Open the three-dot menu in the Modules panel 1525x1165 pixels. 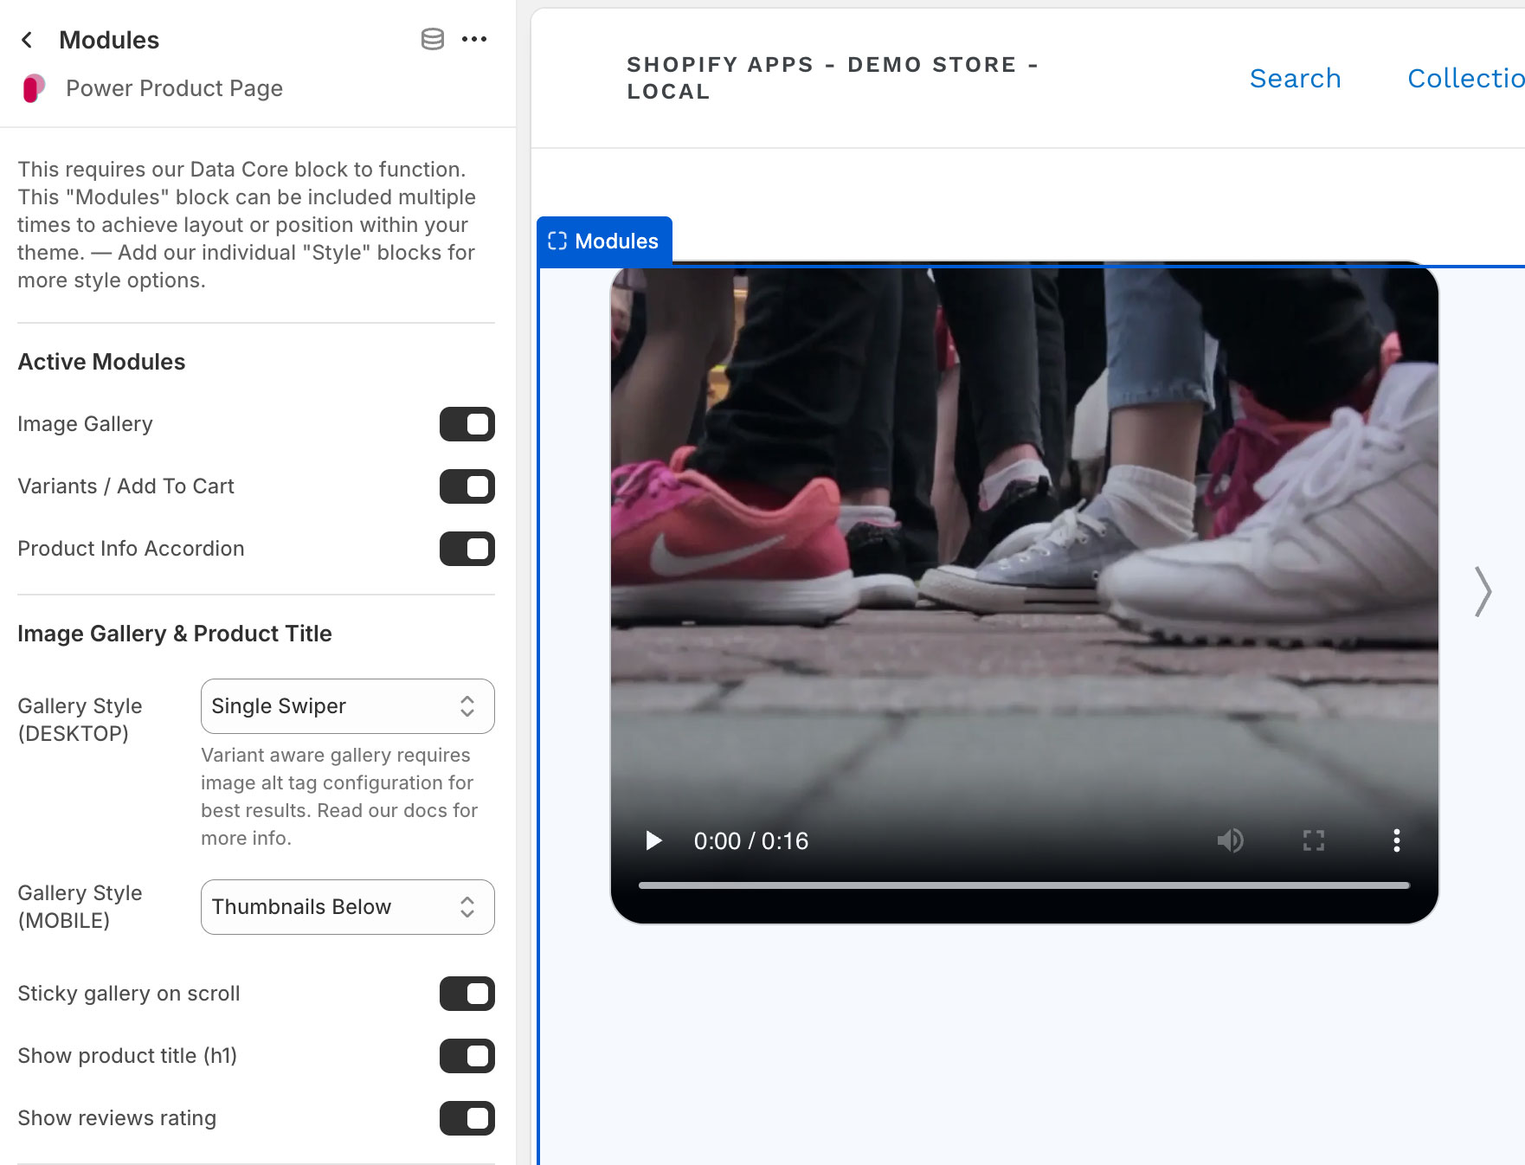(473, 39)
